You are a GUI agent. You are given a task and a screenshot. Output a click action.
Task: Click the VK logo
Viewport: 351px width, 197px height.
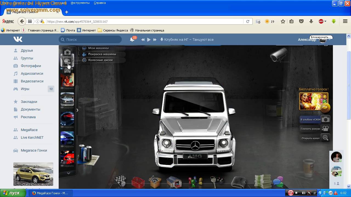[x=18, y=39]
